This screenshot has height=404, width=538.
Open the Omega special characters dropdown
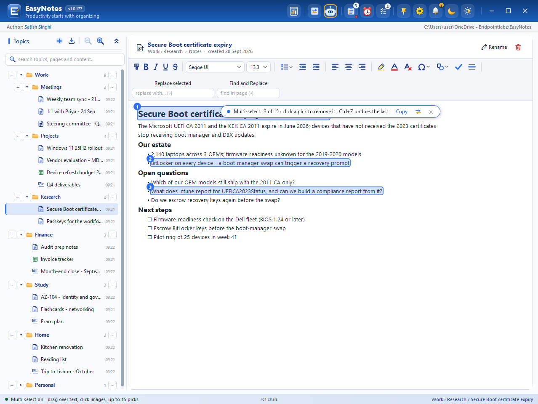(x=423, y=67)
